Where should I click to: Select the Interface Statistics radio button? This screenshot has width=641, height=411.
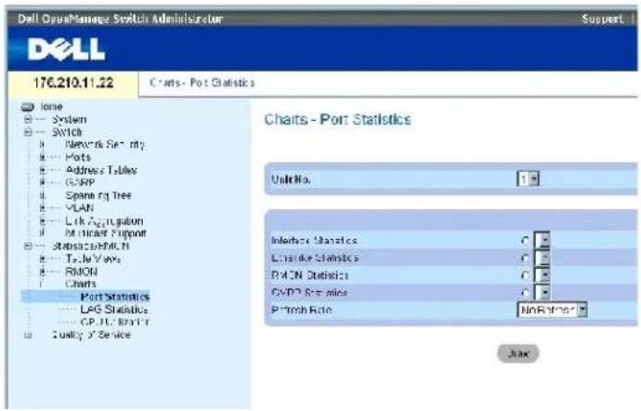coord(526,241)
